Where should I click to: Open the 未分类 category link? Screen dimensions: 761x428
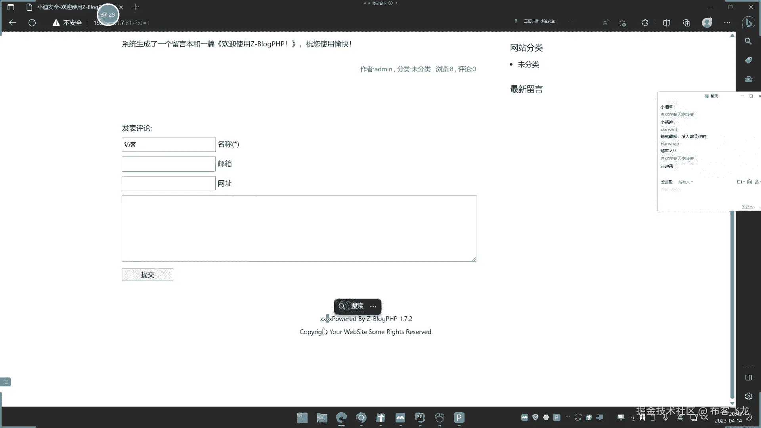point(528,65)
